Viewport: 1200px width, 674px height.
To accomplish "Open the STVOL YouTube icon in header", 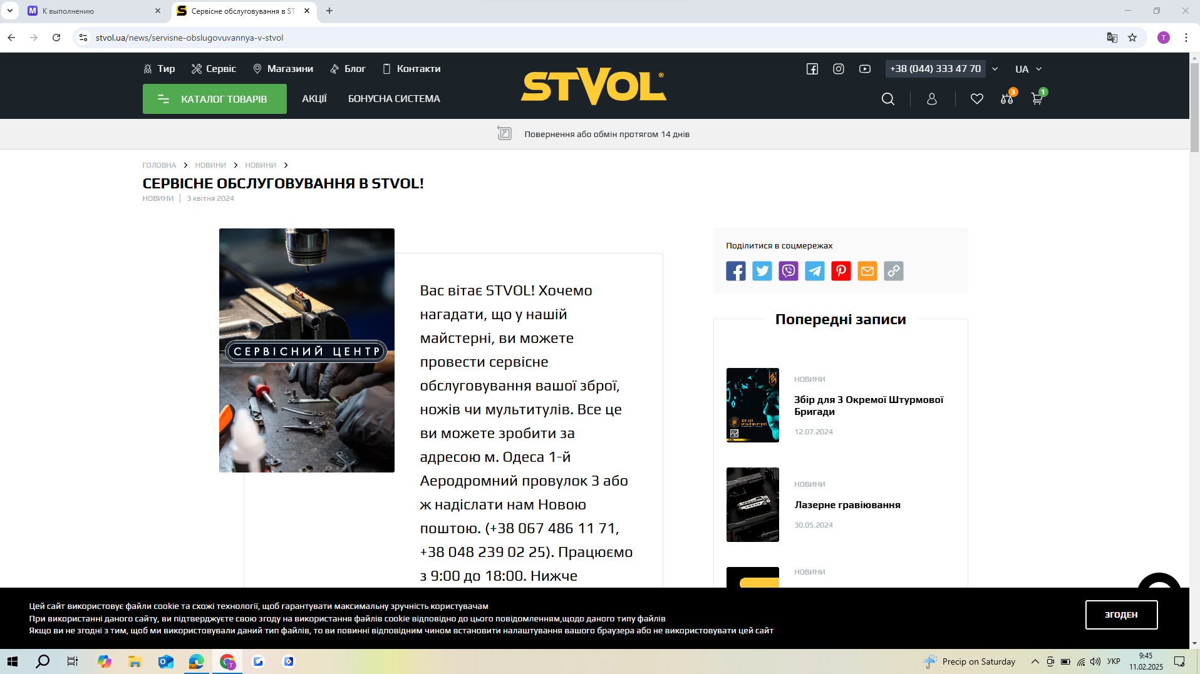I will pos(865,69).
